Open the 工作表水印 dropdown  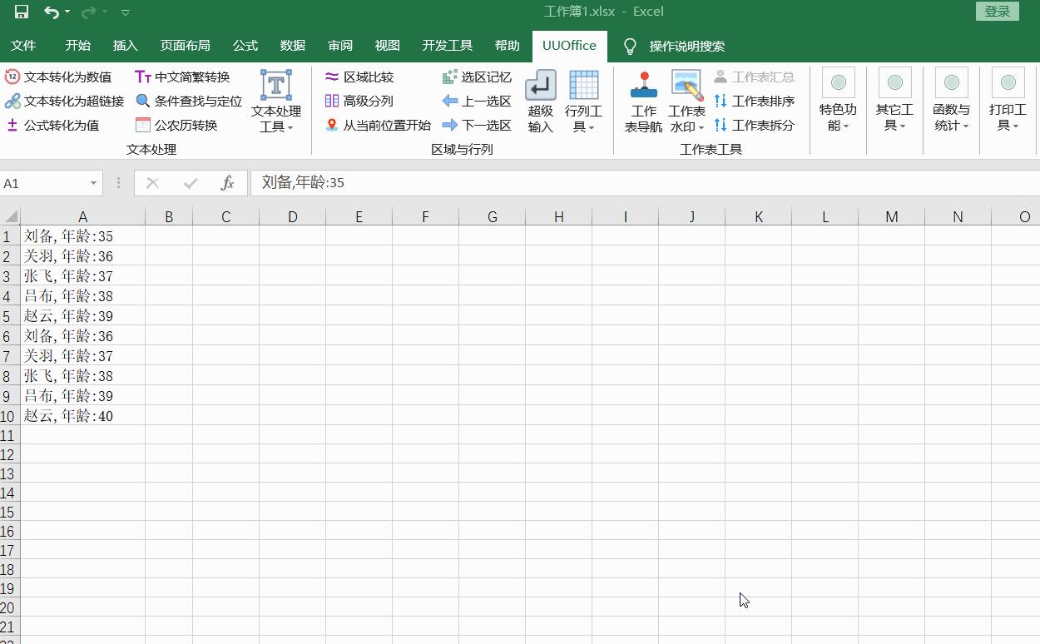tap(686, 102)
